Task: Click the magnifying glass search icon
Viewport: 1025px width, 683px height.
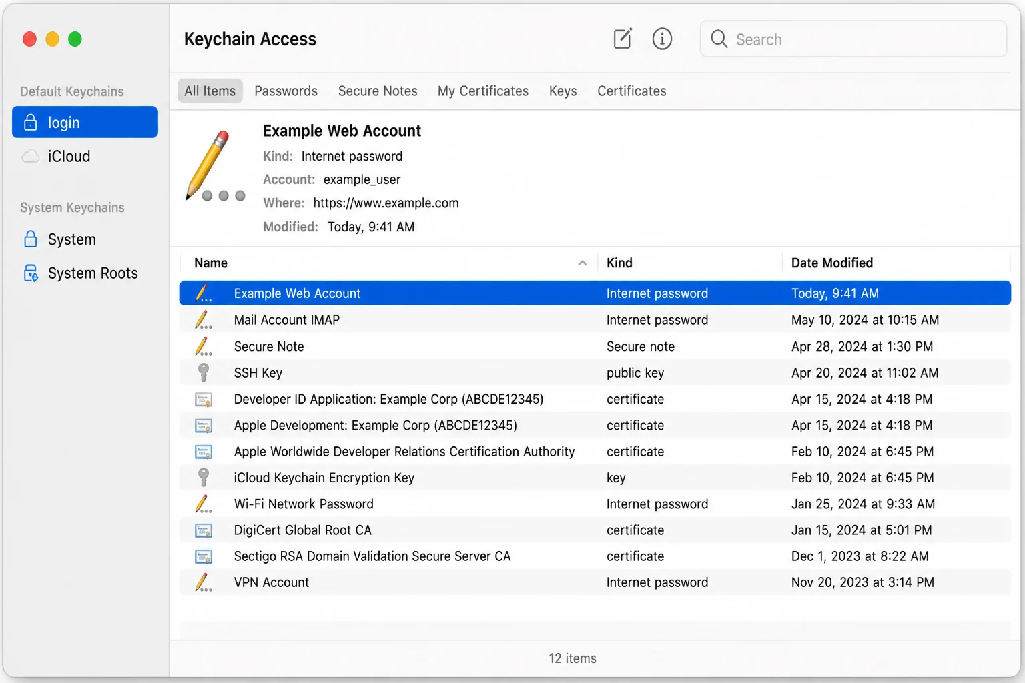Action: [719, 39]
